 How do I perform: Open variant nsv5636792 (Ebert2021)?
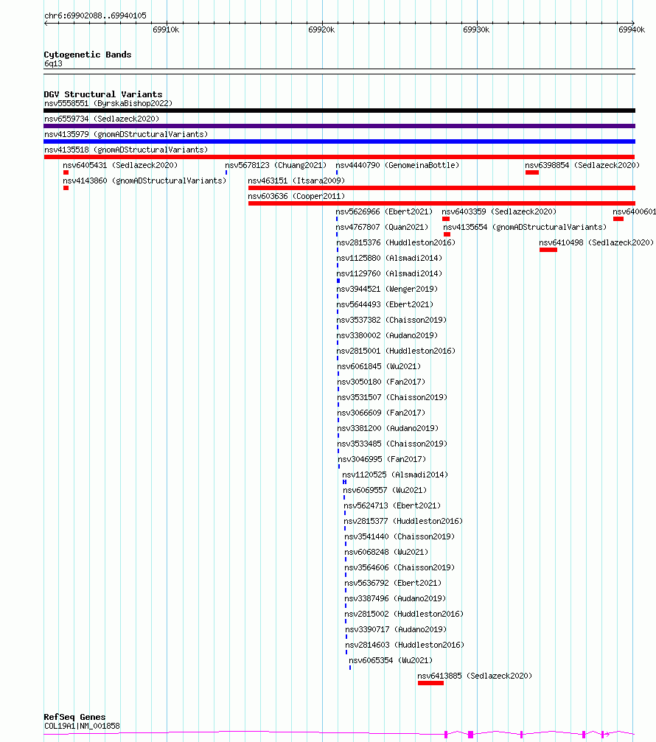393,583
